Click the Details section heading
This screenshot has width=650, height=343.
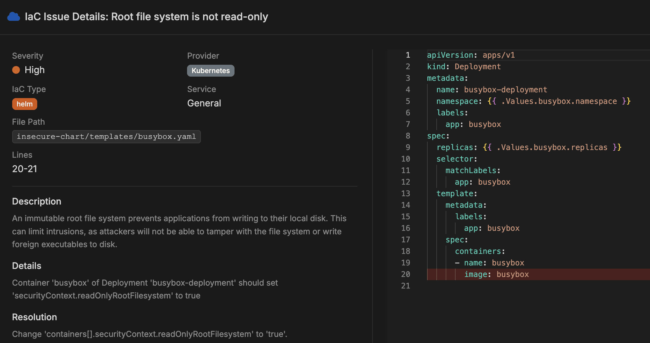pos(27,266)
